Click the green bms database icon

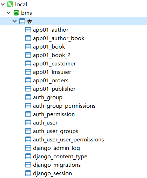[x=16, y=13]
